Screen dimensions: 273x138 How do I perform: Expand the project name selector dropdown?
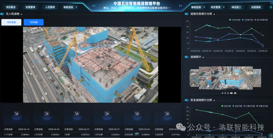tap(169, 8)
